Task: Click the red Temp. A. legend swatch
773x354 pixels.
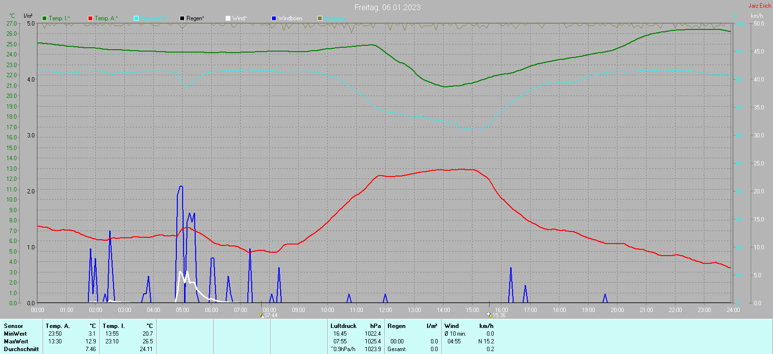Action: (90, 18)
